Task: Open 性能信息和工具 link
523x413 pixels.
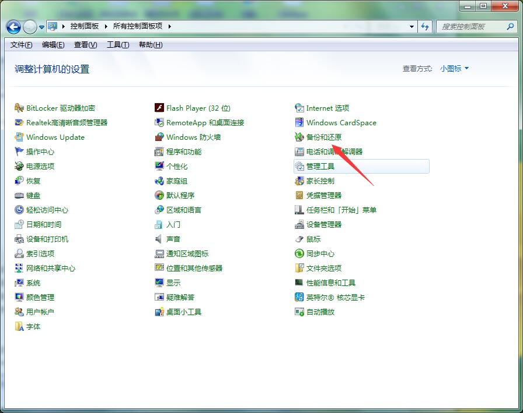Action: [331, 283]
